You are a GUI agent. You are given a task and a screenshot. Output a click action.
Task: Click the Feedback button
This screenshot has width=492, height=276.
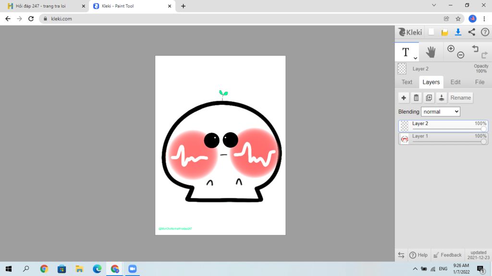[447, 255]
